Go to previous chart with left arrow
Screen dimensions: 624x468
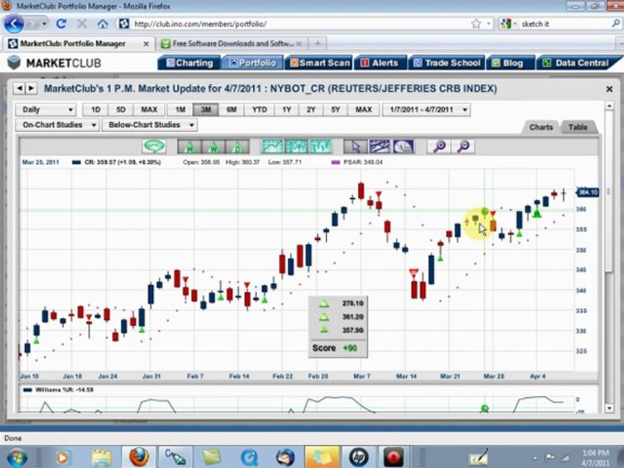pyautogui.click(x=19, y=88)
